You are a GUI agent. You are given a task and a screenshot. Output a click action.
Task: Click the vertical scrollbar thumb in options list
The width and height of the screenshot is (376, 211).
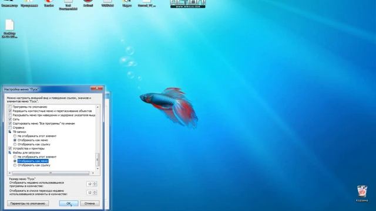[98, 159]
